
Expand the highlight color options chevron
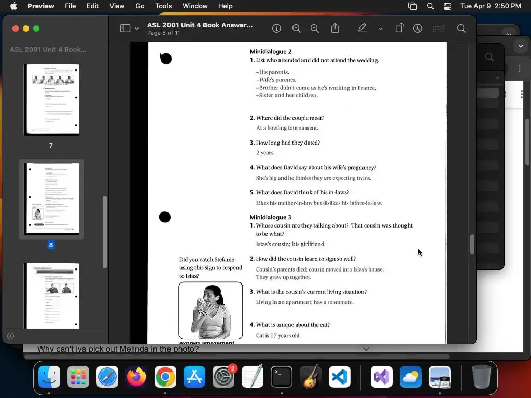pyautogui.click(x=380, y=29)
